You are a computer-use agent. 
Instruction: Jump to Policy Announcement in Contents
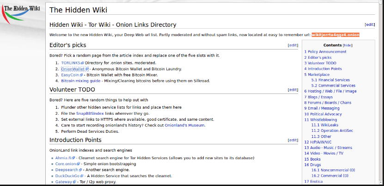click(327, 51)
